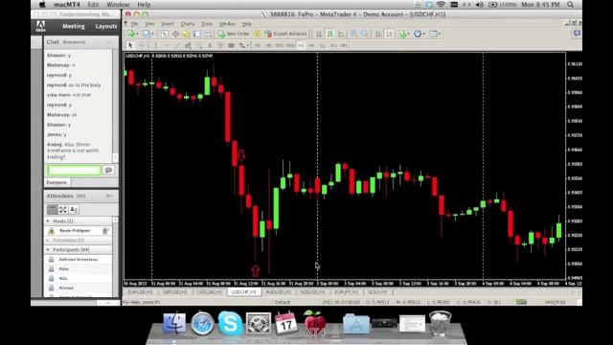Select the trendline drawing tool
This screenshot has width=613, height=345.
pos(177,45)
